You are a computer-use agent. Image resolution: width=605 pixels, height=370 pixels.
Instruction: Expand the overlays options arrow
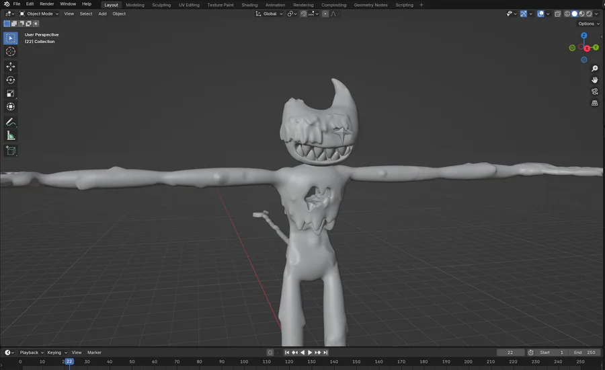click(x=548, y=14)
